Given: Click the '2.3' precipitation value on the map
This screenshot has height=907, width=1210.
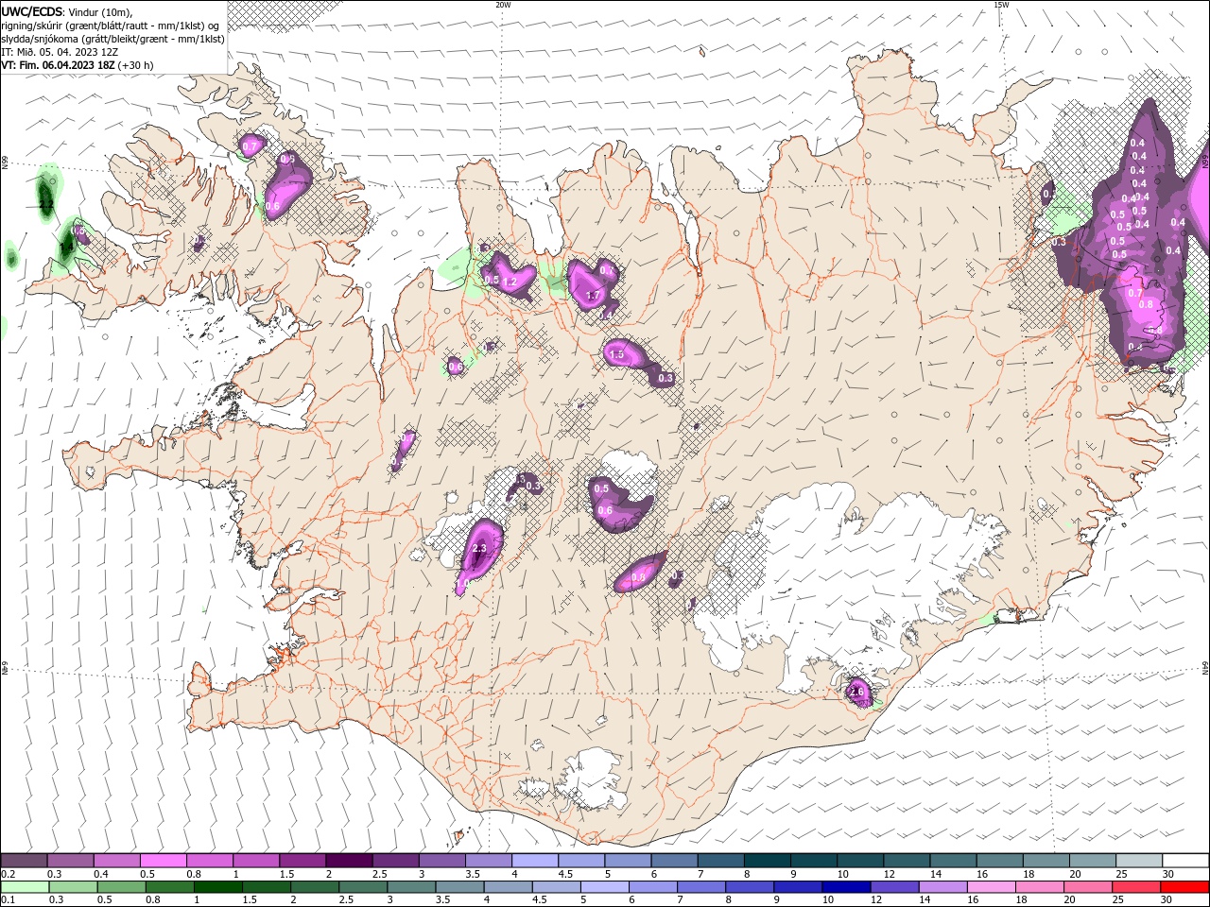Looking at the screenshot, I should [x=478, y=548].
